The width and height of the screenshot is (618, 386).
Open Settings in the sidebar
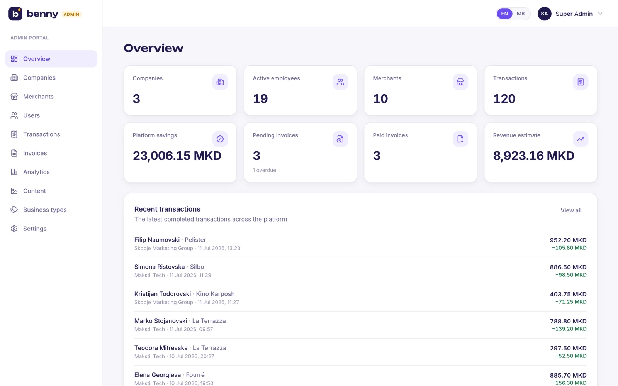click(51, 229)
